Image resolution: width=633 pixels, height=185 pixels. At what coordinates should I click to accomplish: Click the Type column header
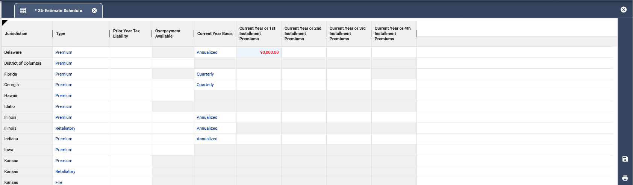tap(81, 33)
